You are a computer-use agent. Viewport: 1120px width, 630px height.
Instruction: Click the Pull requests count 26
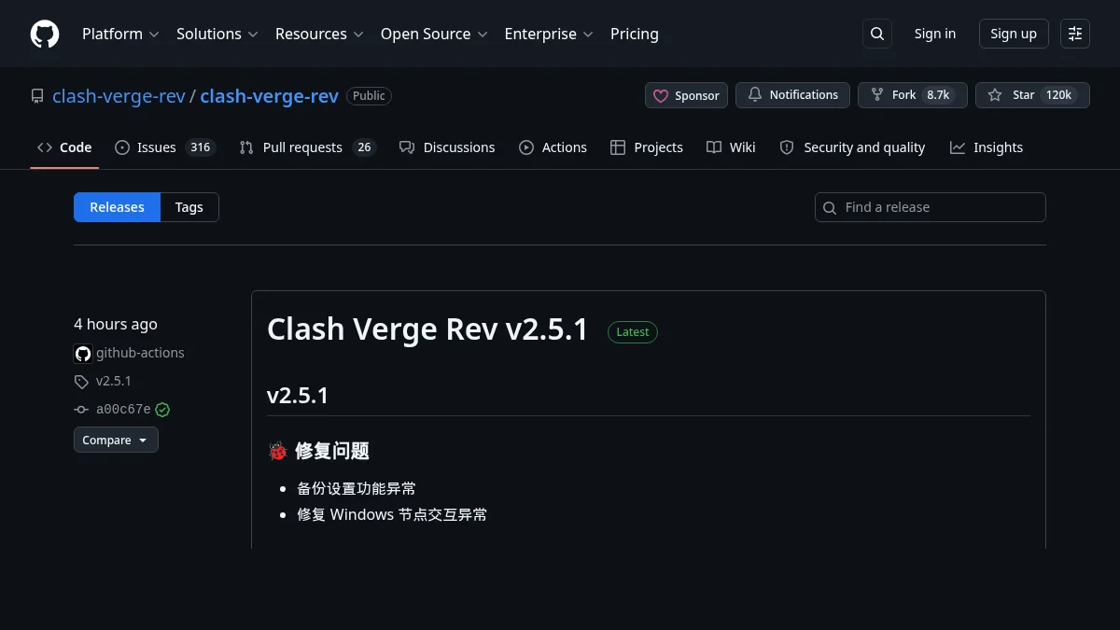click(x=364, y=147)
